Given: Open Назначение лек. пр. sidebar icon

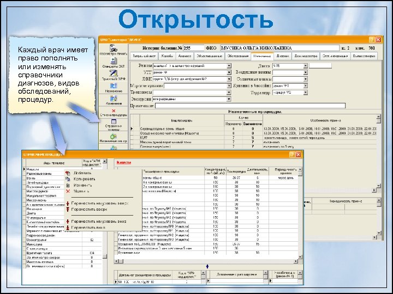Looking at the screenshot, I should tap(114, 138).
